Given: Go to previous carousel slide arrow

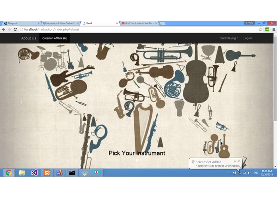Looking at the screenshot, I should point(22,102).
